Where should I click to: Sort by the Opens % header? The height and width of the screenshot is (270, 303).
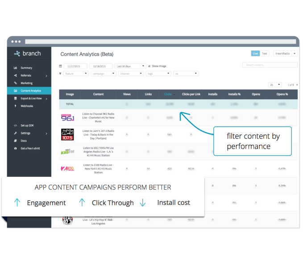(x=282, y=94)
